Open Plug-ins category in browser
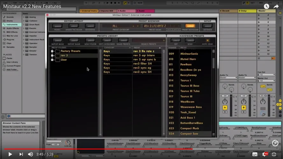Viewport: 283px width, 159px height. pos(10,39)
